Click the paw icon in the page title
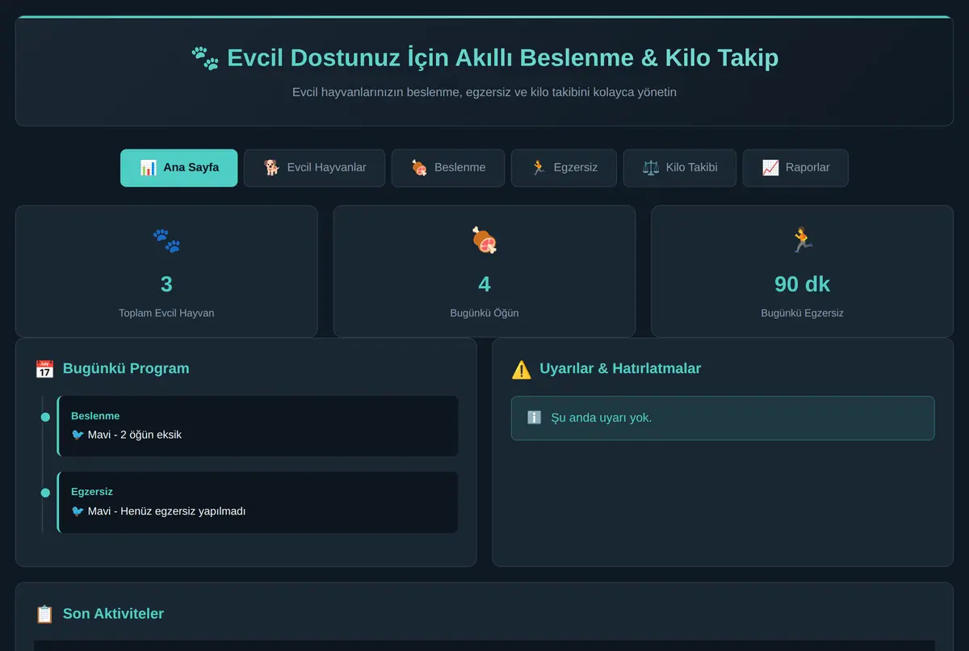969x651 pixels. (x=205, y=58)
